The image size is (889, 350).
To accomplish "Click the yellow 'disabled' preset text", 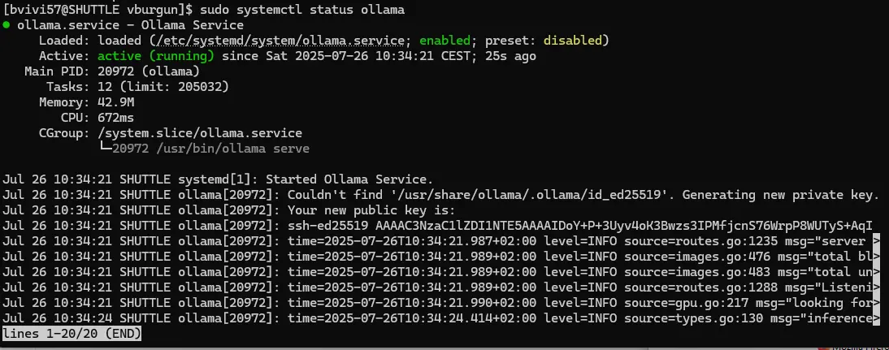I will tap(573, 41).
